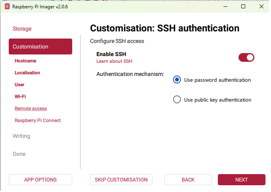Go to the Storage step
This screenshot has width=271, height=192.
click(x=22, y=29)
